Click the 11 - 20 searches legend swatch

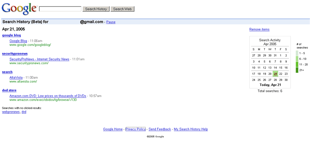(297, 64)
